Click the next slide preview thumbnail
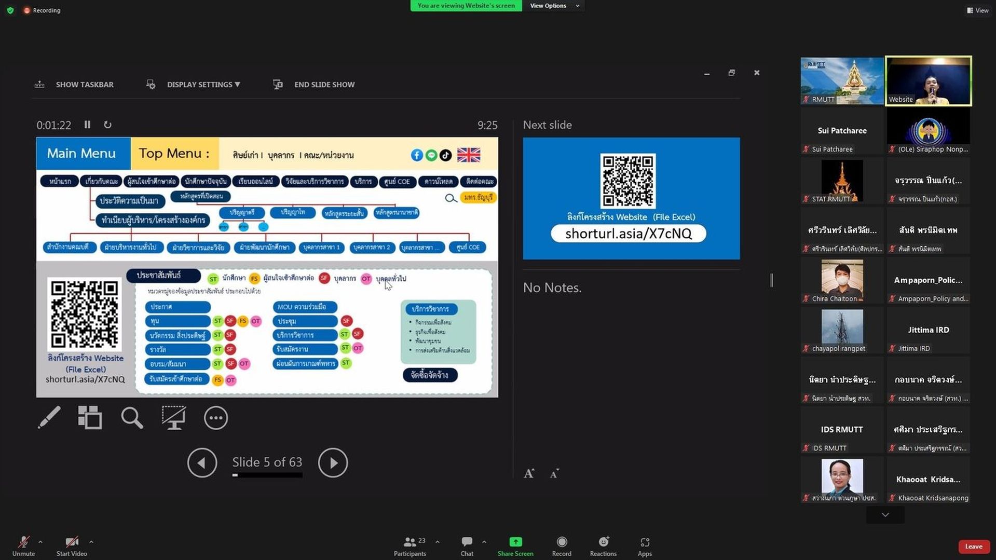The image size is (996, 560). pos(631,198)
